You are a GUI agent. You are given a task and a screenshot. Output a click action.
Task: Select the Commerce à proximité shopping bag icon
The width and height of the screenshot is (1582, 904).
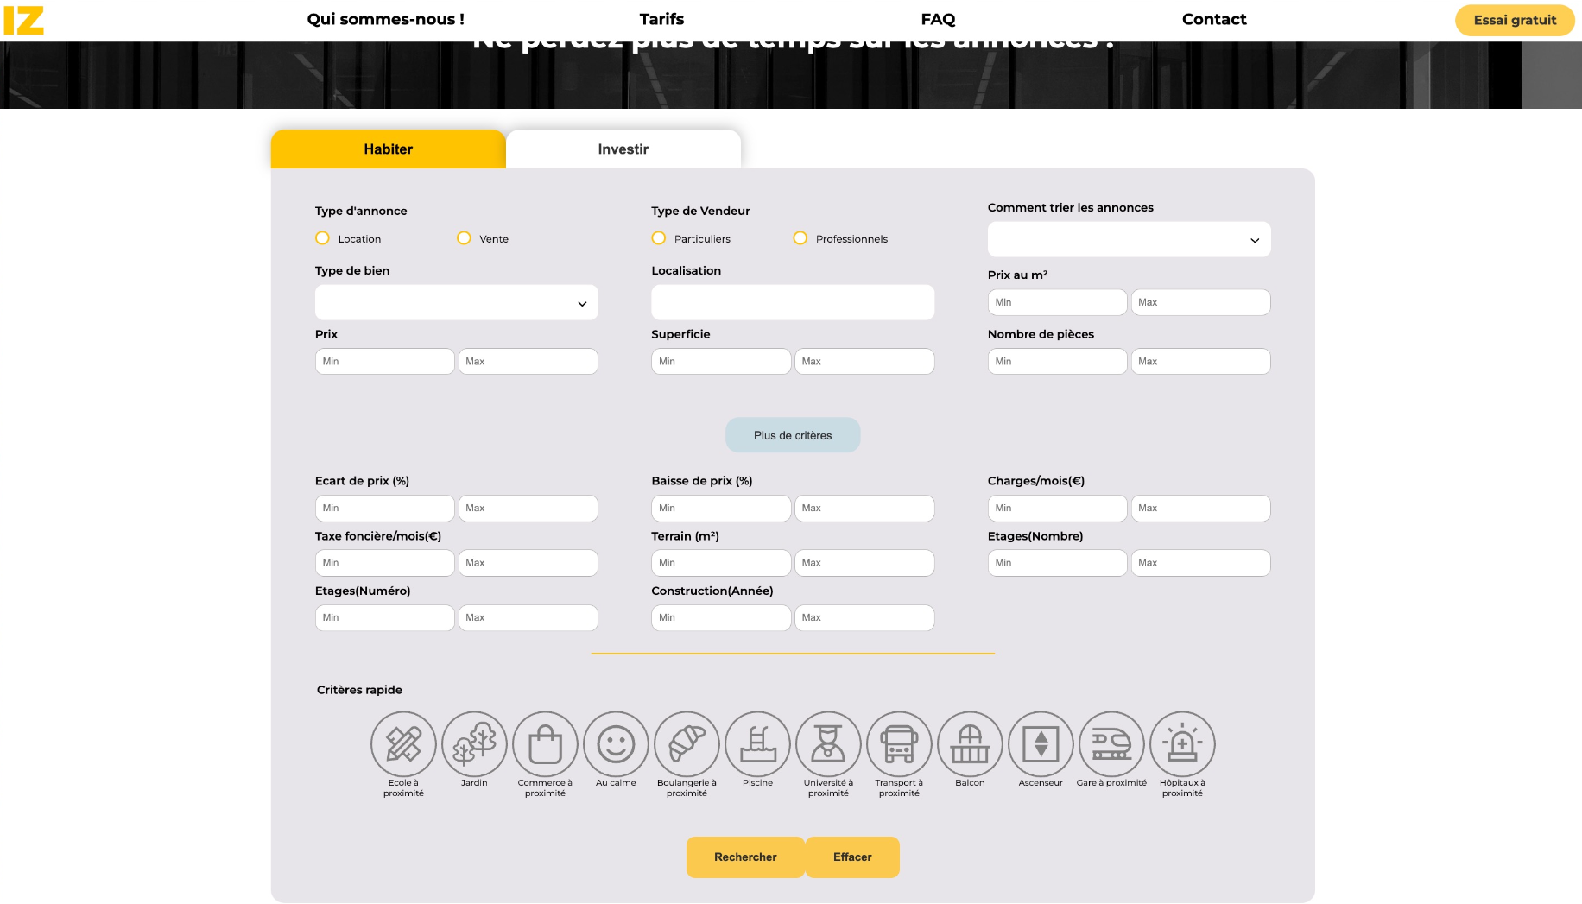pos(545,743)
